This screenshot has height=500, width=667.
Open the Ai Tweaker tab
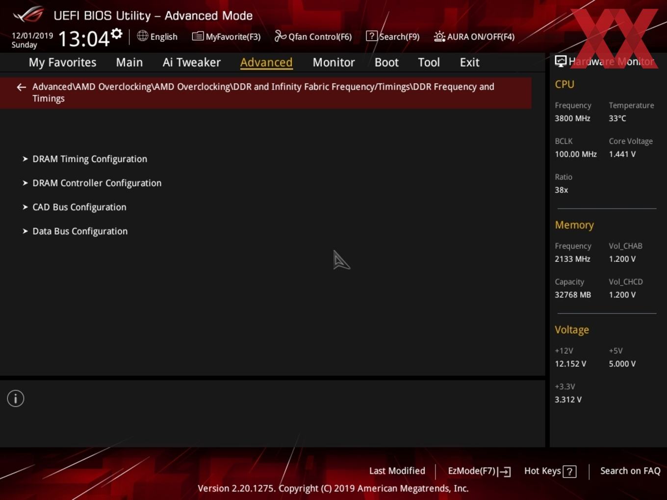click(x=191, y=62)
